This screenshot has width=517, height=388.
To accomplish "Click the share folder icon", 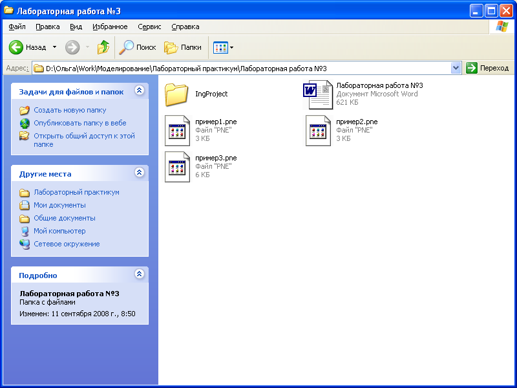I will 25,136.
